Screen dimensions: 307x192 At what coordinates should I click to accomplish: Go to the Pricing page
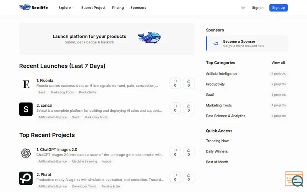(x=118, y=8)
